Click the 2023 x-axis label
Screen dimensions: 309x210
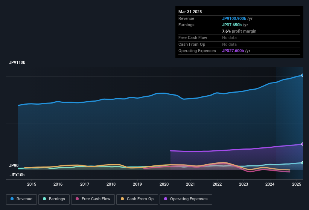tap(244, 184)
